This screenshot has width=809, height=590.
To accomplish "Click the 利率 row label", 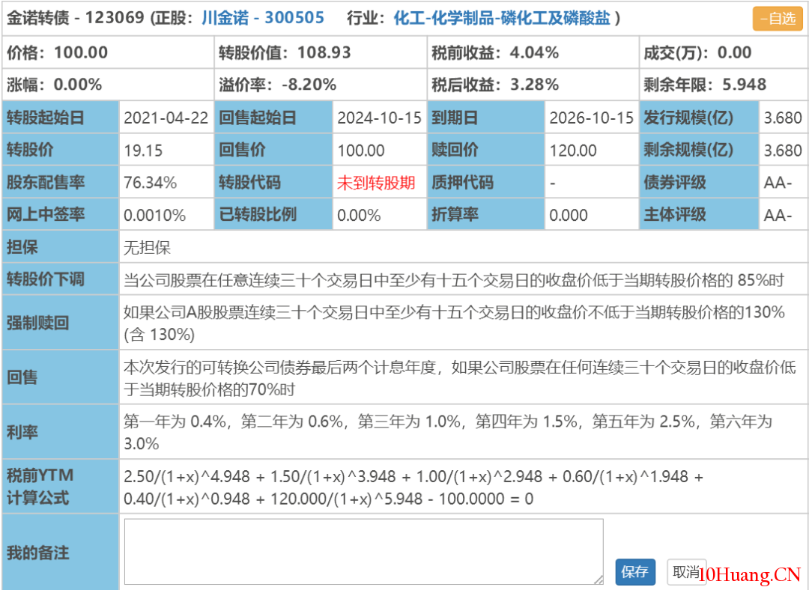I will 61,432.
